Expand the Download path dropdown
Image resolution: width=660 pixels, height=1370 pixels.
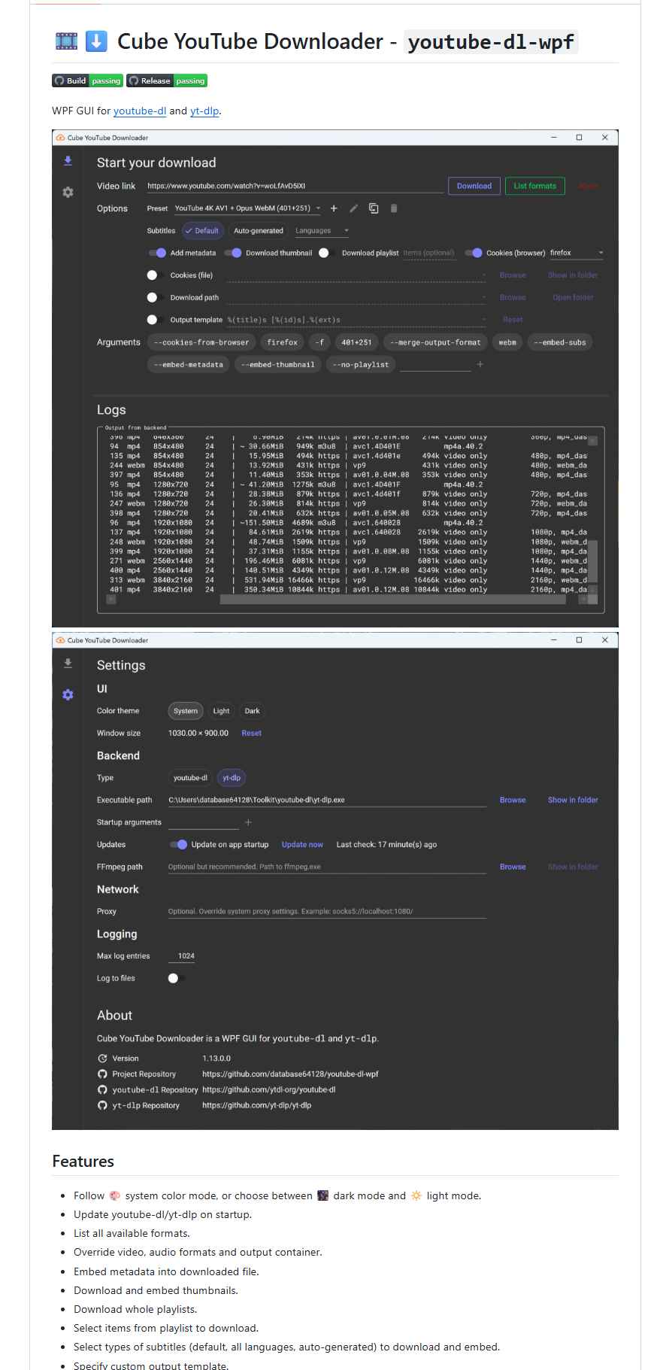coord(483,297)
